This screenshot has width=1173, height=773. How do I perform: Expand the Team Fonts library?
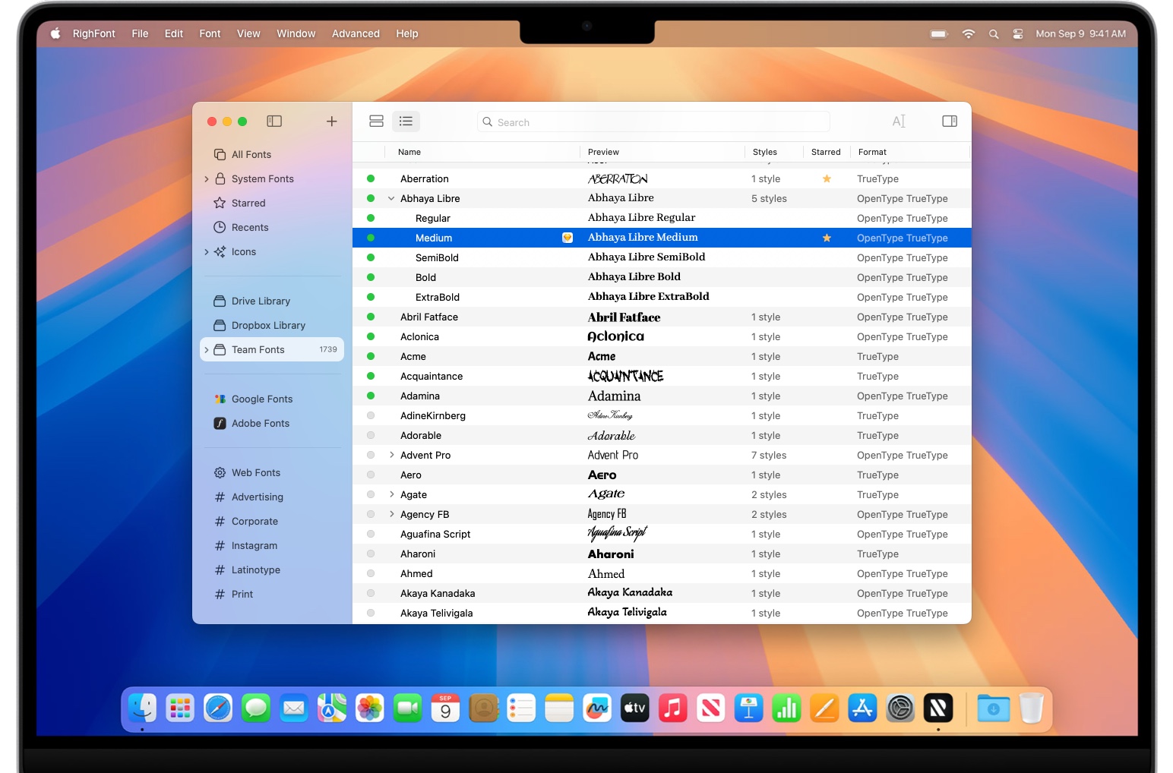[x=207, y=349]
